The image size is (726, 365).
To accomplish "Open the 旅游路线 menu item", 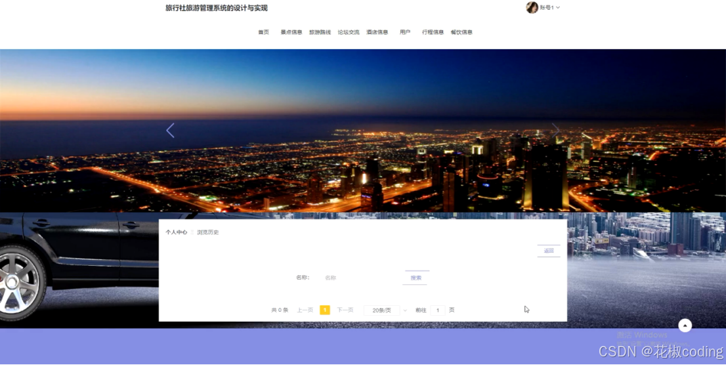I will [320, 32].
